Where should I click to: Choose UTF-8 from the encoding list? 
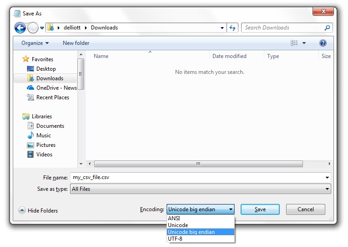175,239
